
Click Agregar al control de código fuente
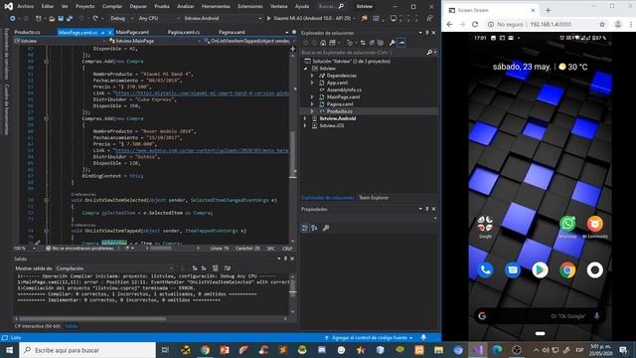pyautogui.click(x=369, y=337)
